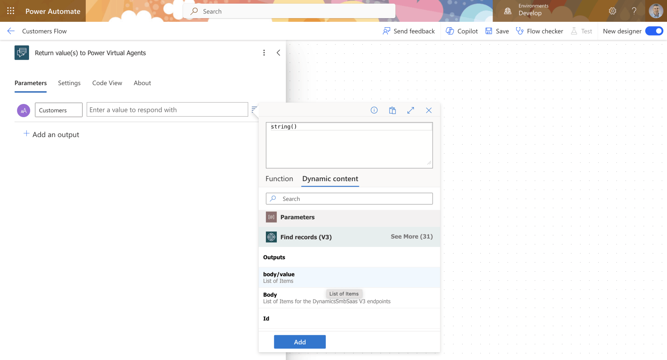Image resolution: width=667 pixels, height=360 pixels.
Task: Open the user profile avatar
Action: [656, 11]
